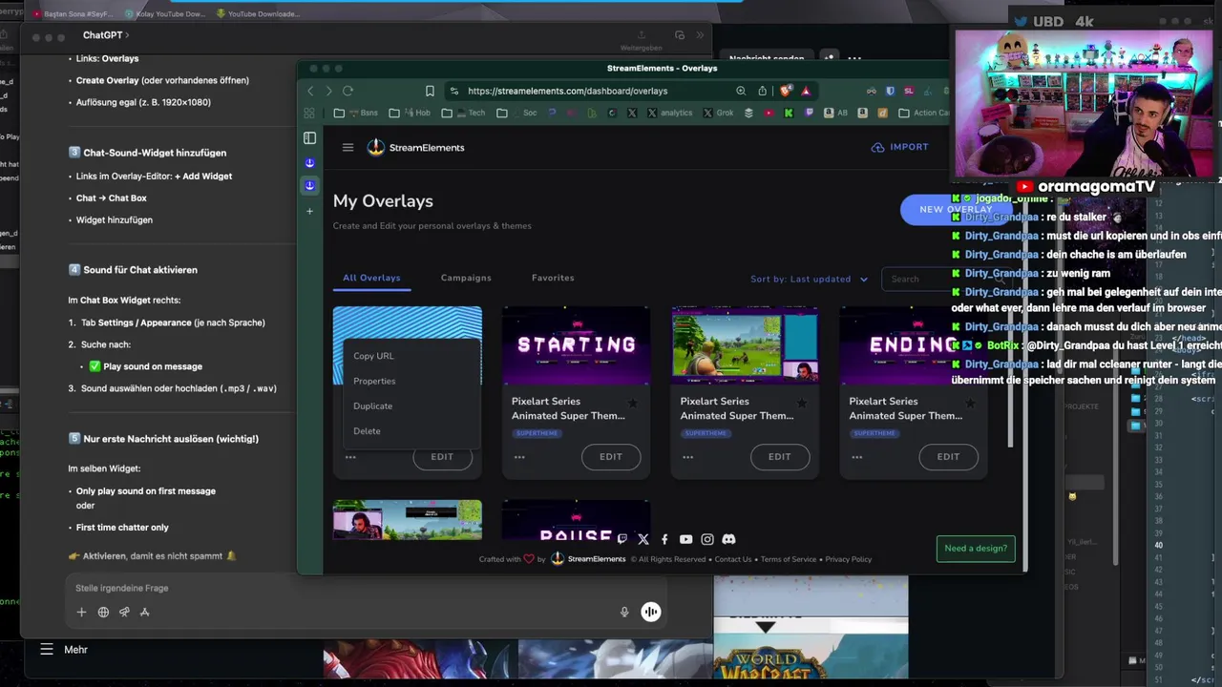This screenshot has height=687, width=1222.
Task: Edit the STARTING overlay
Action: click(x=611, y=457)
